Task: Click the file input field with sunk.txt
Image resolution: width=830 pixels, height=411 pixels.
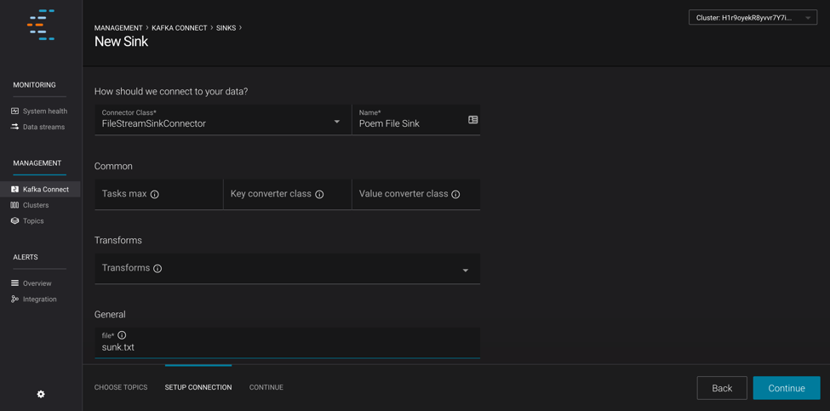Action: [x=287, y=347]
